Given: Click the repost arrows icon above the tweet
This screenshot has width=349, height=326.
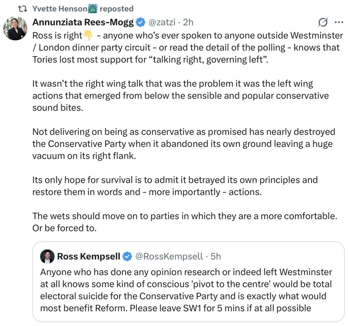Looking at the screenshot, I should (x=22, y=8).
